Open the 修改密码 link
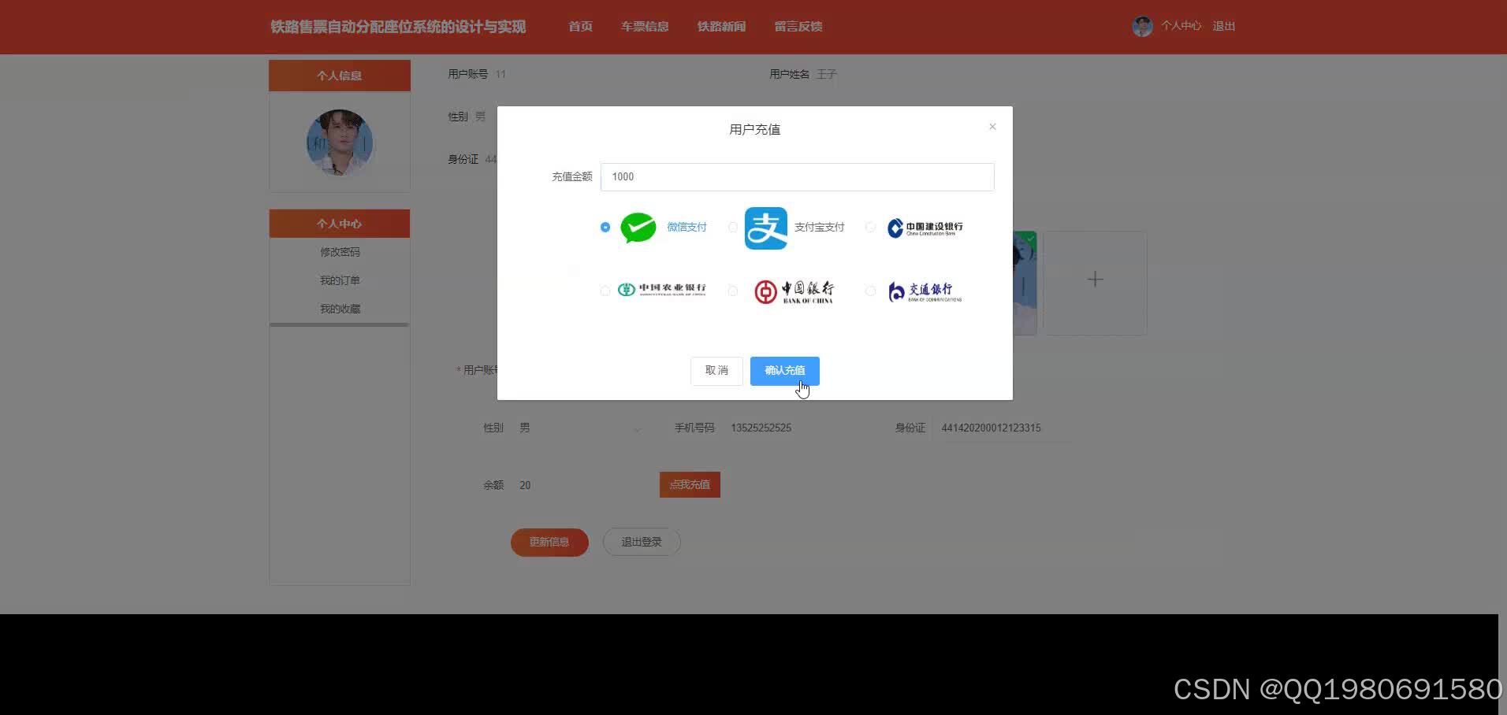The image size is (1507, 715). 340,251
